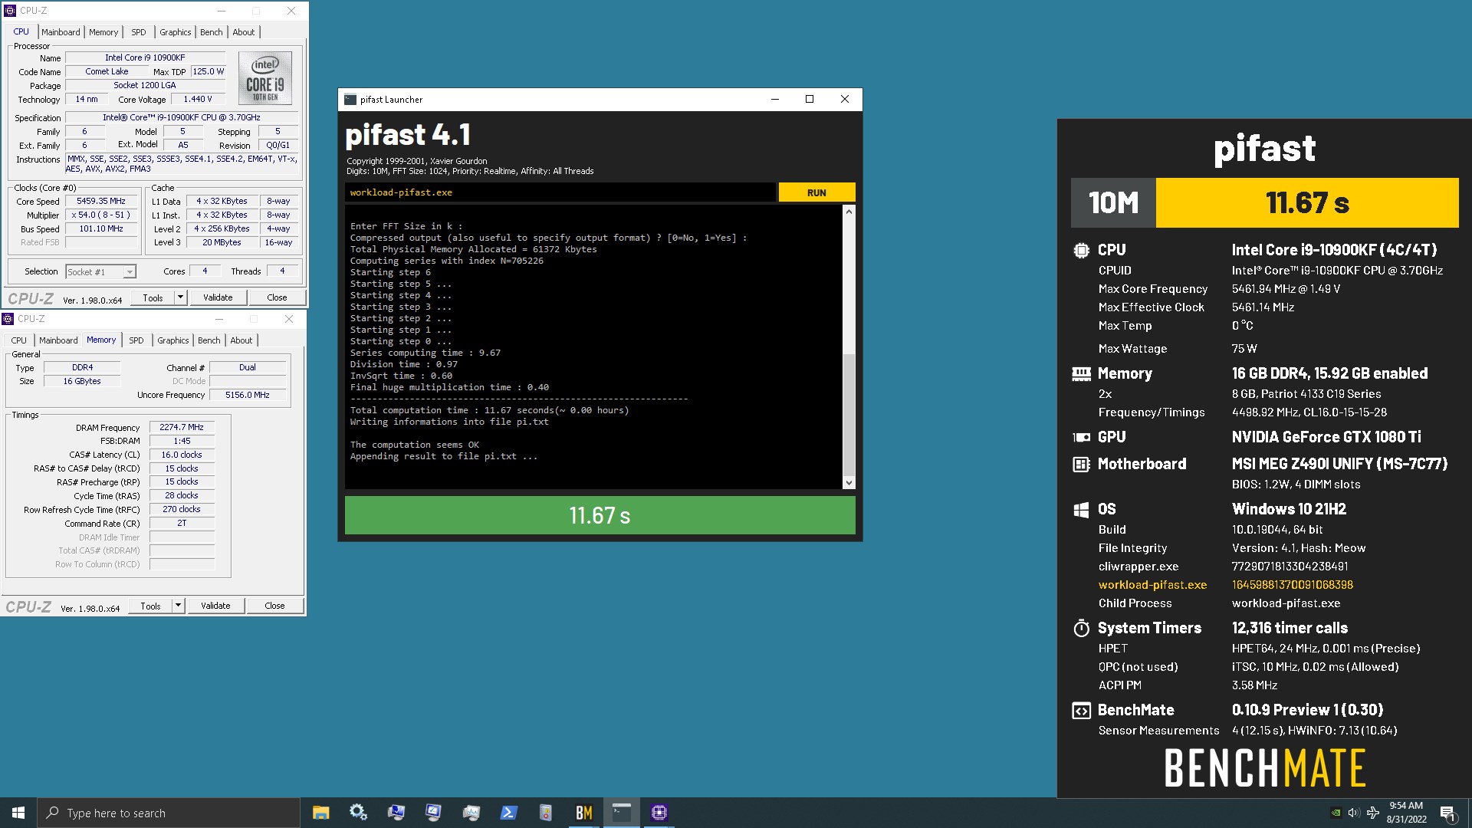Click the purple CPU-Z taskbar icon

659,813
